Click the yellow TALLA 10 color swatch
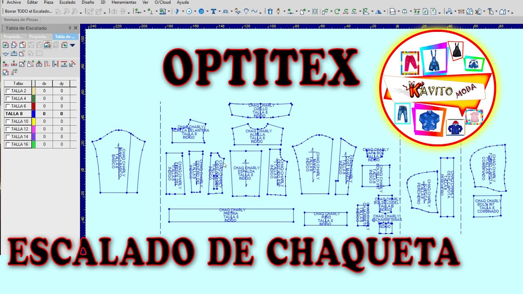 pos(34,121)
